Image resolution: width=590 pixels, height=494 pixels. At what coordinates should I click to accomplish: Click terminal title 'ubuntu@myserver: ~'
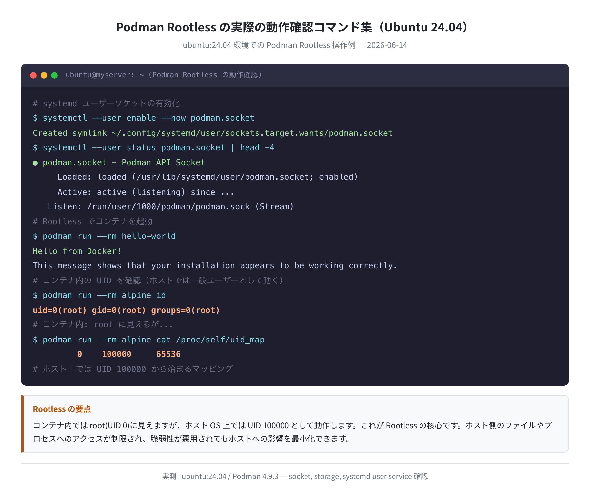(105, 75)
